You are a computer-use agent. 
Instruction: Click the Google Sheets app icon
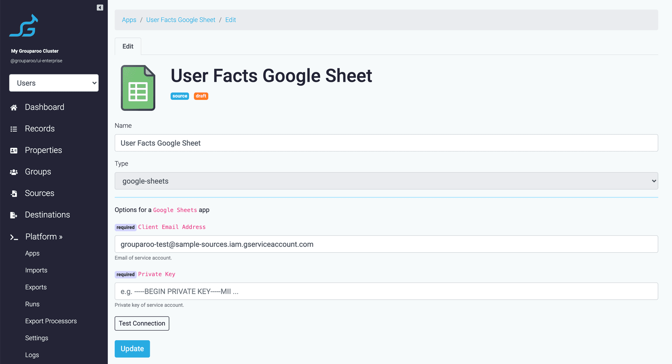coord(138,88)
